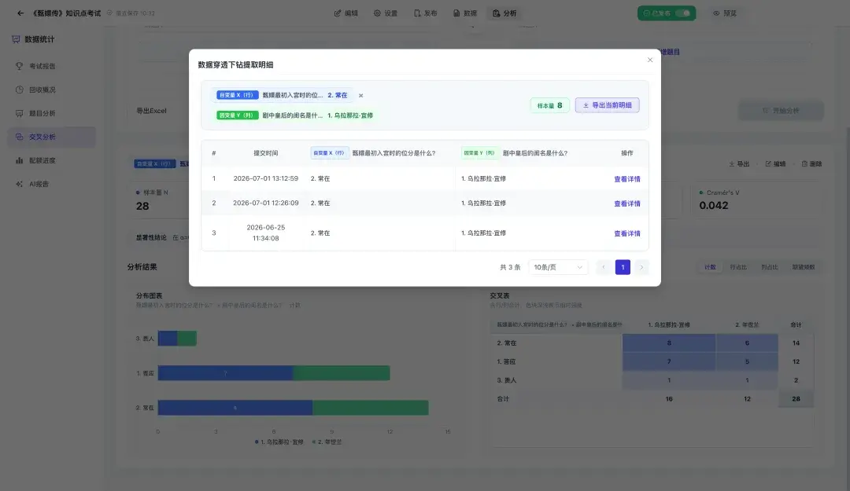Close the 数据穿透下钻提取明细 dialog

click(x=650, y=60)
